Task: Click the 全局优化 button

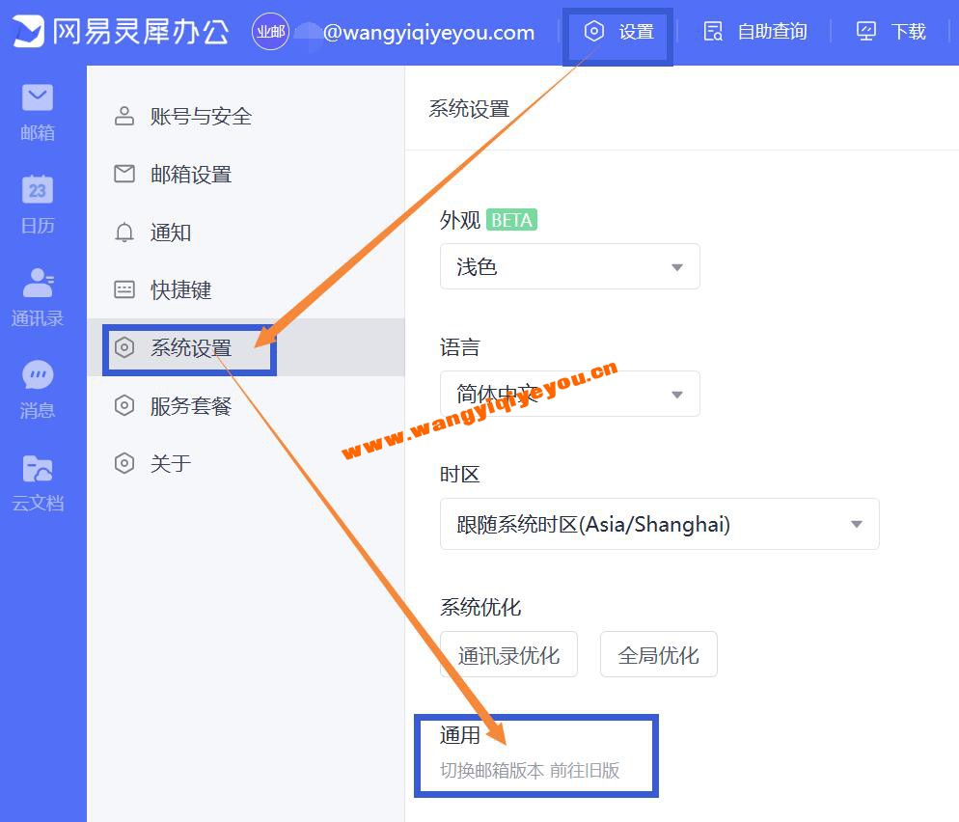Action: click(x=659, y=654)
